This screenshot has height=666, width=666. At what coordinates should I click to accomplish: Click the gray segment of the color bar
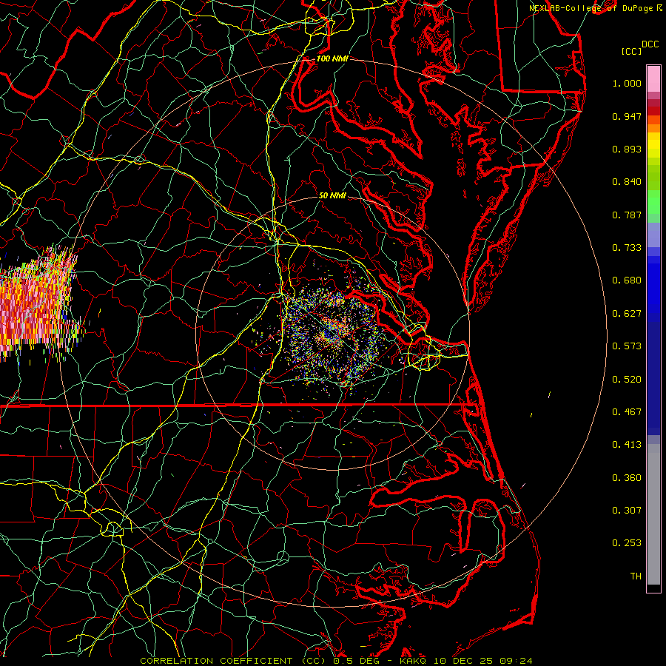(x=653, y=514)
